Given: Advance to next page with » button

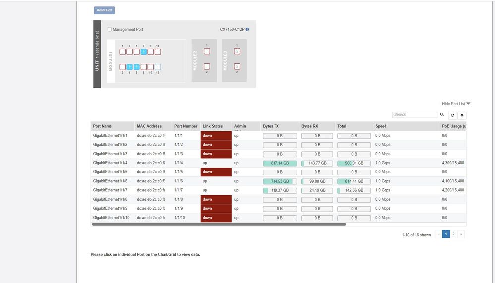Looking at the screenshot, I should [x=461, y=234].
